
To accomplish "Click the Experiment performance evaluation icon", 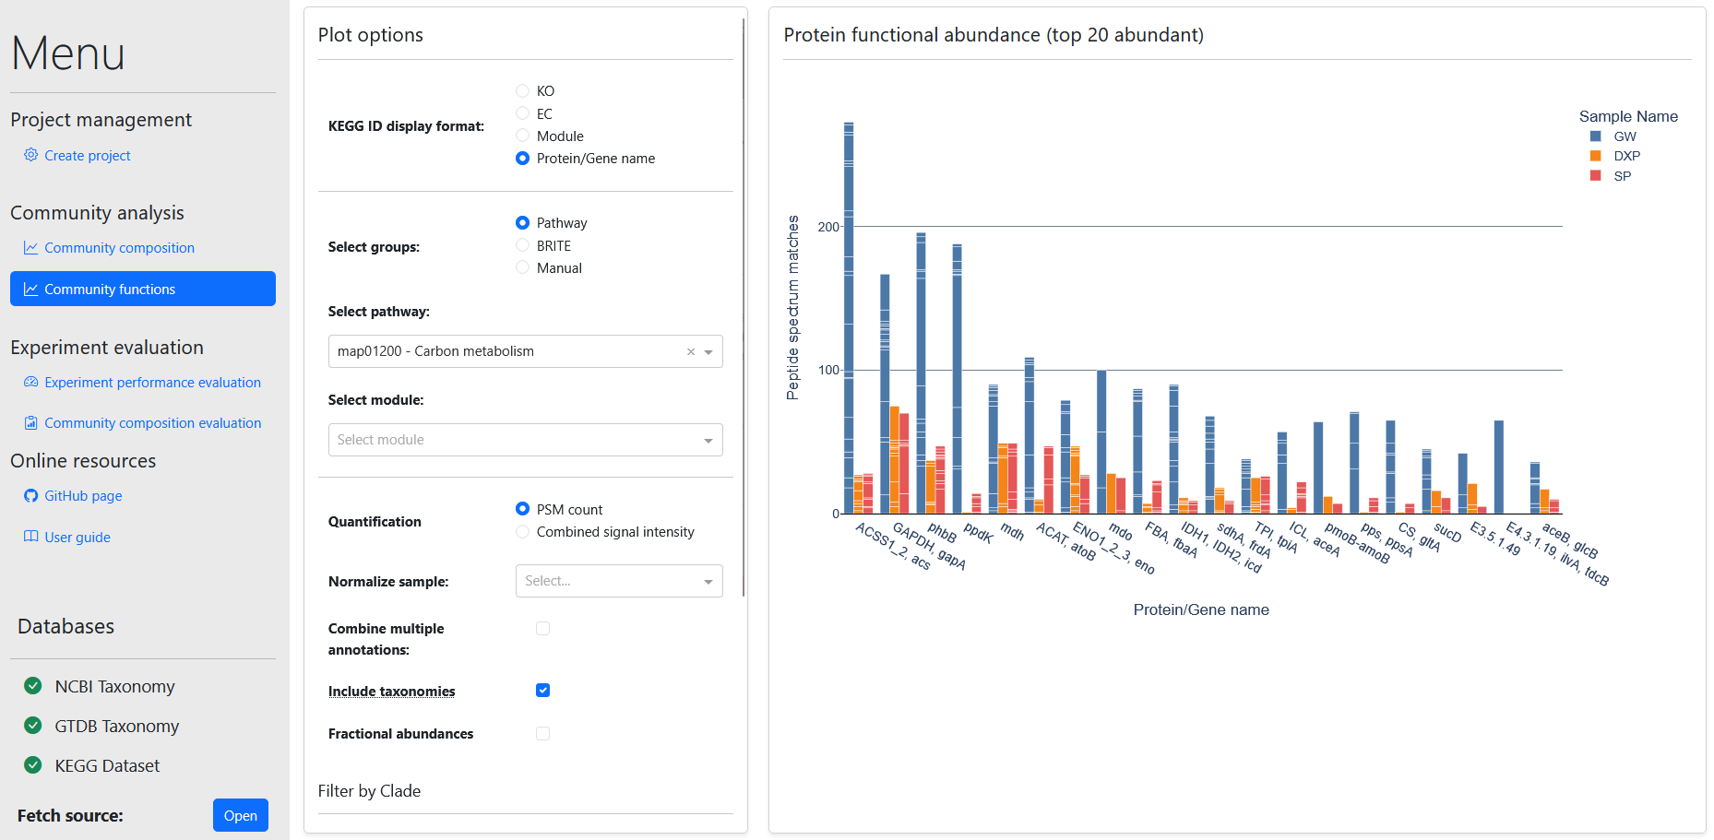I will click(x=31, y=382).
